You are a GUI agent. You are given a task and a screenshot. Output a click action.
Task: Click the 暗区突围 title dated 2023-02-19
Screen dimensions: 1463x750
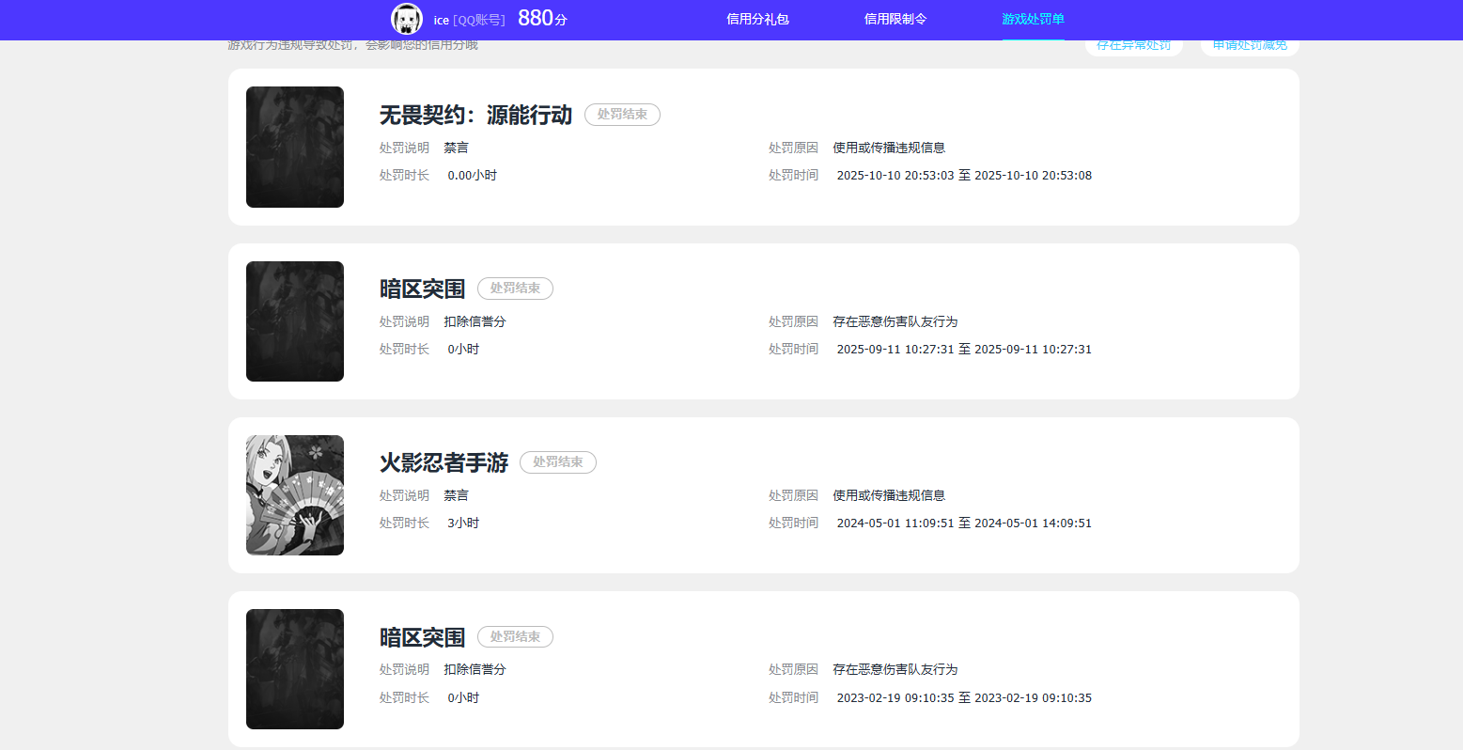[x=422, y=637]
